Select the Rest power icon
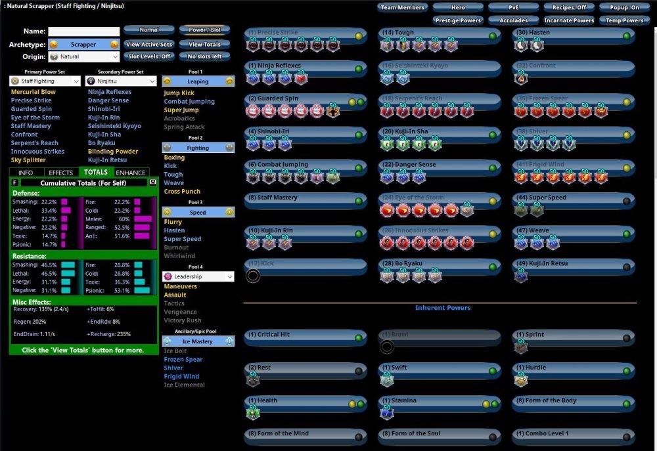Image resolution: width=657 pixels, height=451 pixels. tap(253, 379)
